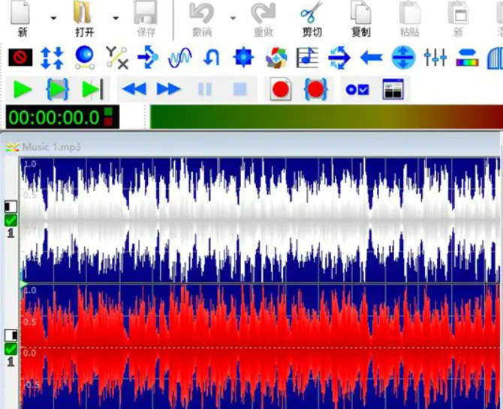Click the rainbow spectrum filter icon

(x=468, y=58)
